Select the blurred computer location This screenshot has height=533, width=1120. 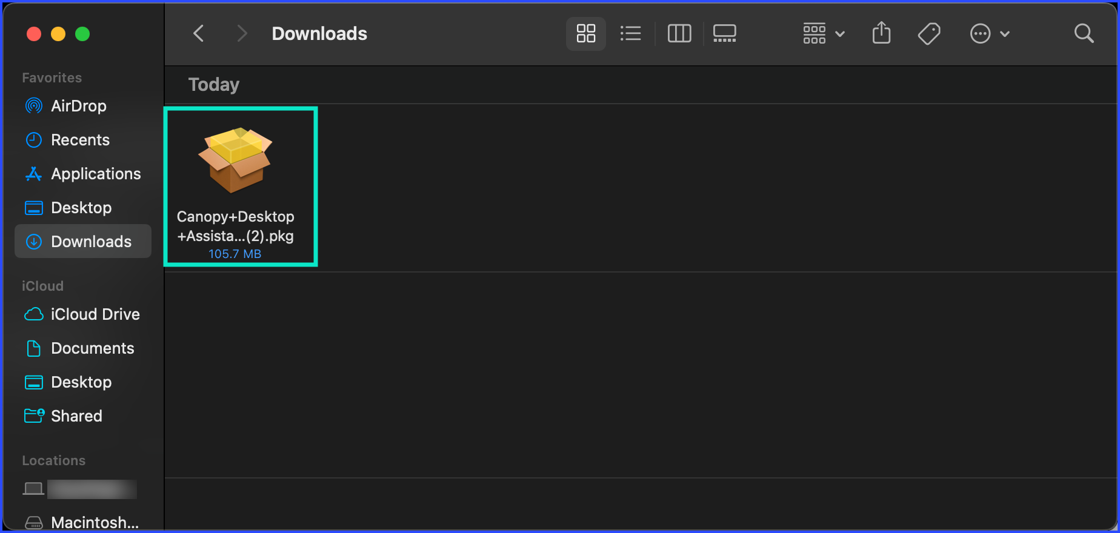(x=83, y=489)
